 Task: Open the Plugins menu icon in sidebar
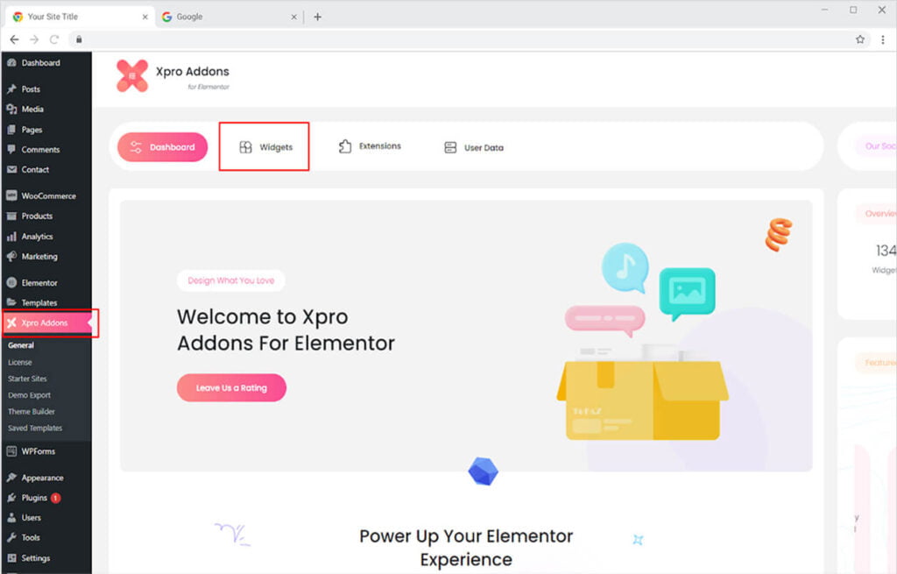[x=11, y=498]
